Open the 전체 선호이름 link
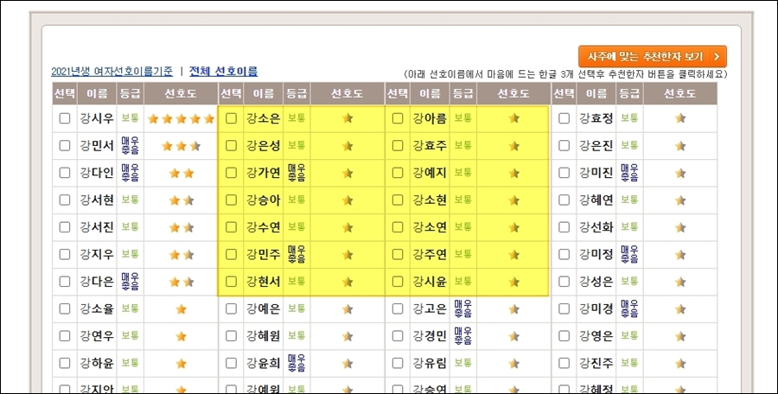778x394 pixels. click(223, 72)
